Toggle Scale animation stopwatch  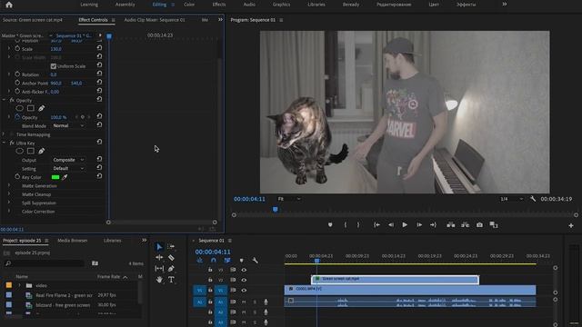pyautogui.click(x=17, y=48)
